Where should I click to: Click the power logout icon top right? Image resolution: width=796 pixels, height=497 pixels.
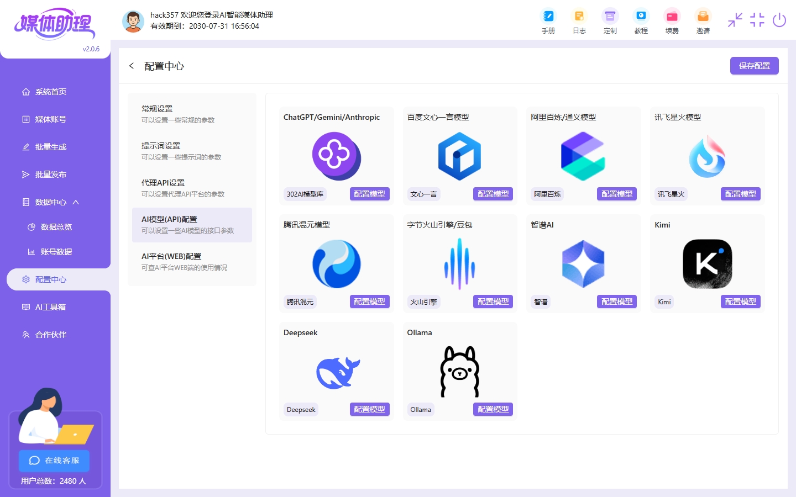click(x=779, y=20)
